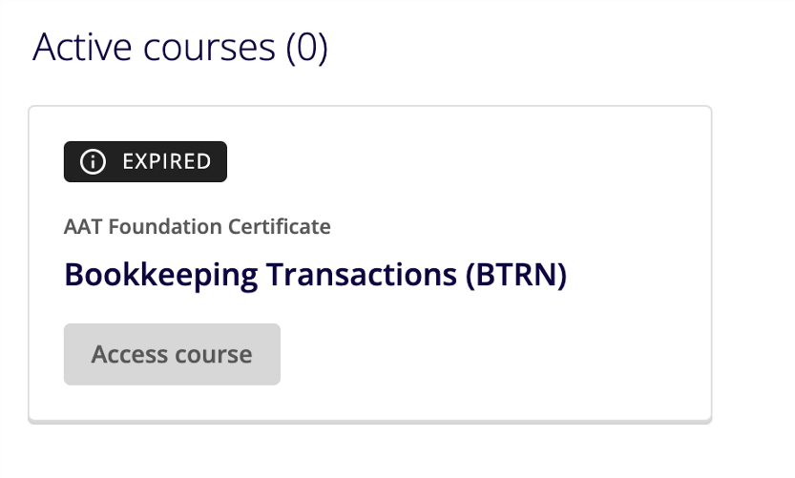Open the Bookkeeping Transactions (BTRN) course title
This screenshot has width=795, height=478.
point(315,275)
